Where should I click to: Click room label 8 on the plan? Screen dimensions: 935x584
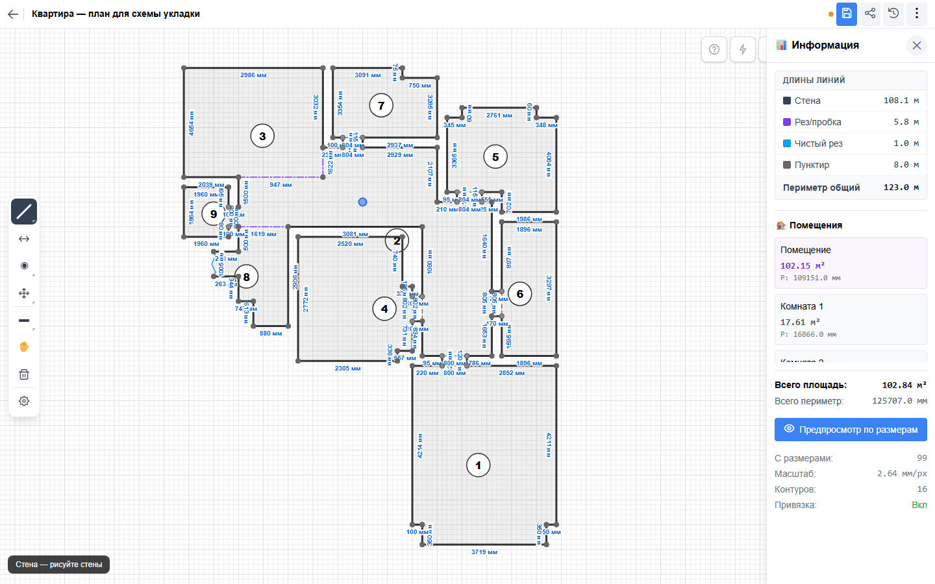pos(247,277)
